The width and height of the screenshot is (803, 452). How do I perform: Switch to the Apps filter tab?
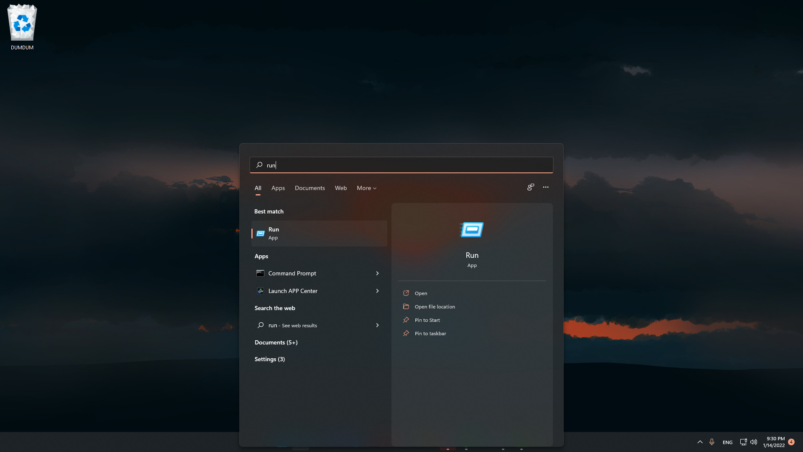tap(278, 188)
